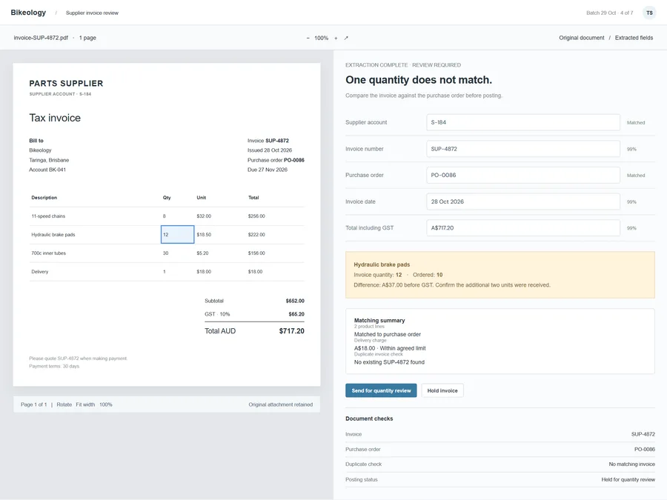
Task: Click the 99% confidence beside Invoice number
Action: 631,149
